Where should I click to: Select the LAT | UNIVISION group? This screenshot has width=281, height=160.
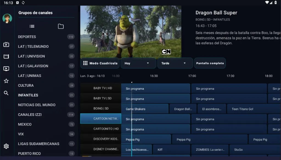click(x=46, y=56)
